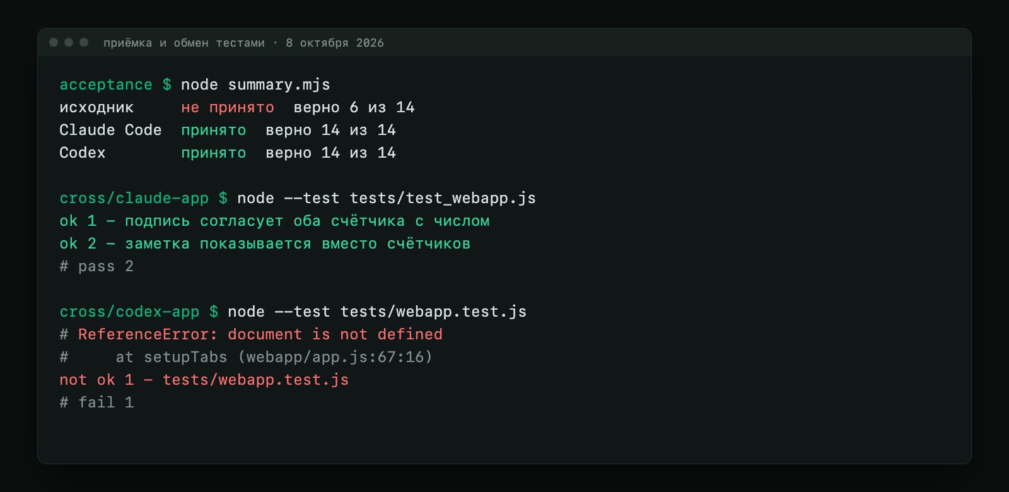
Task: Click the first gray window control dot
Action: pos(54,42)
